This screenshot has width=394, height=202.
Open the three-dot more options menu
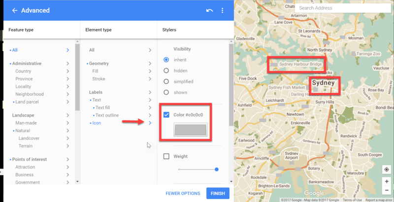tap(222, 10)
